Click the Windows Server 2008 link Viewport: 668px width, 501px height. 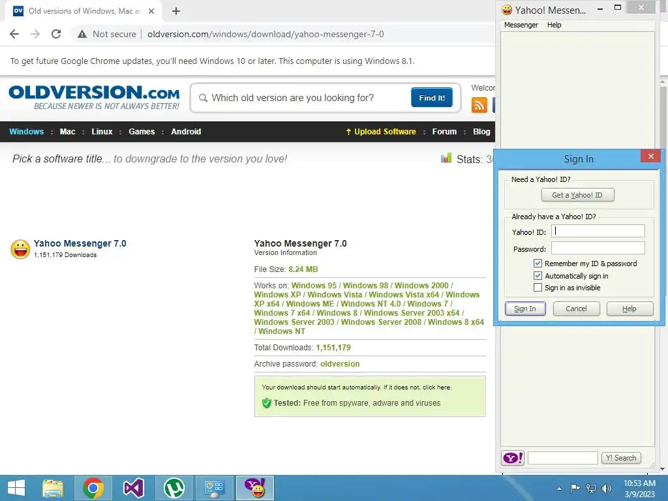[x=381, y=322]
